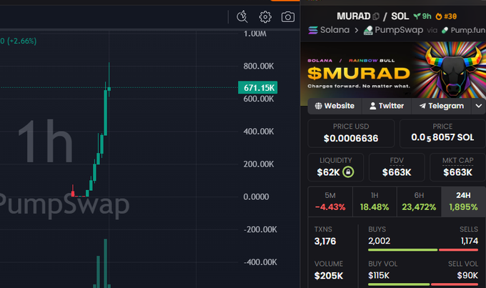Click the buys/sells ratio bar
Screen dimensions: 486x288
click(x=423, y=250)
